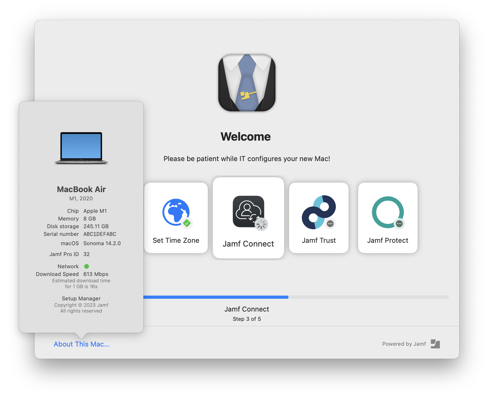Image resolution: width=489 pixels, height=398 pixels.
Task: Toggle the green Network status indicator
Action: [x=86, y=266]
